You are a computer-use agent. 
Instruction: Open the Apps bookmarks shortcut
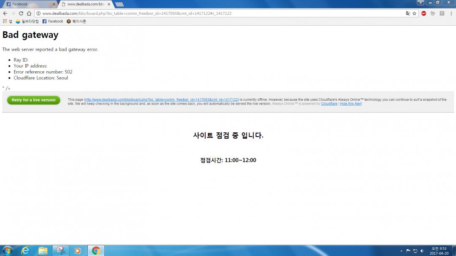(x=7, y=22)
